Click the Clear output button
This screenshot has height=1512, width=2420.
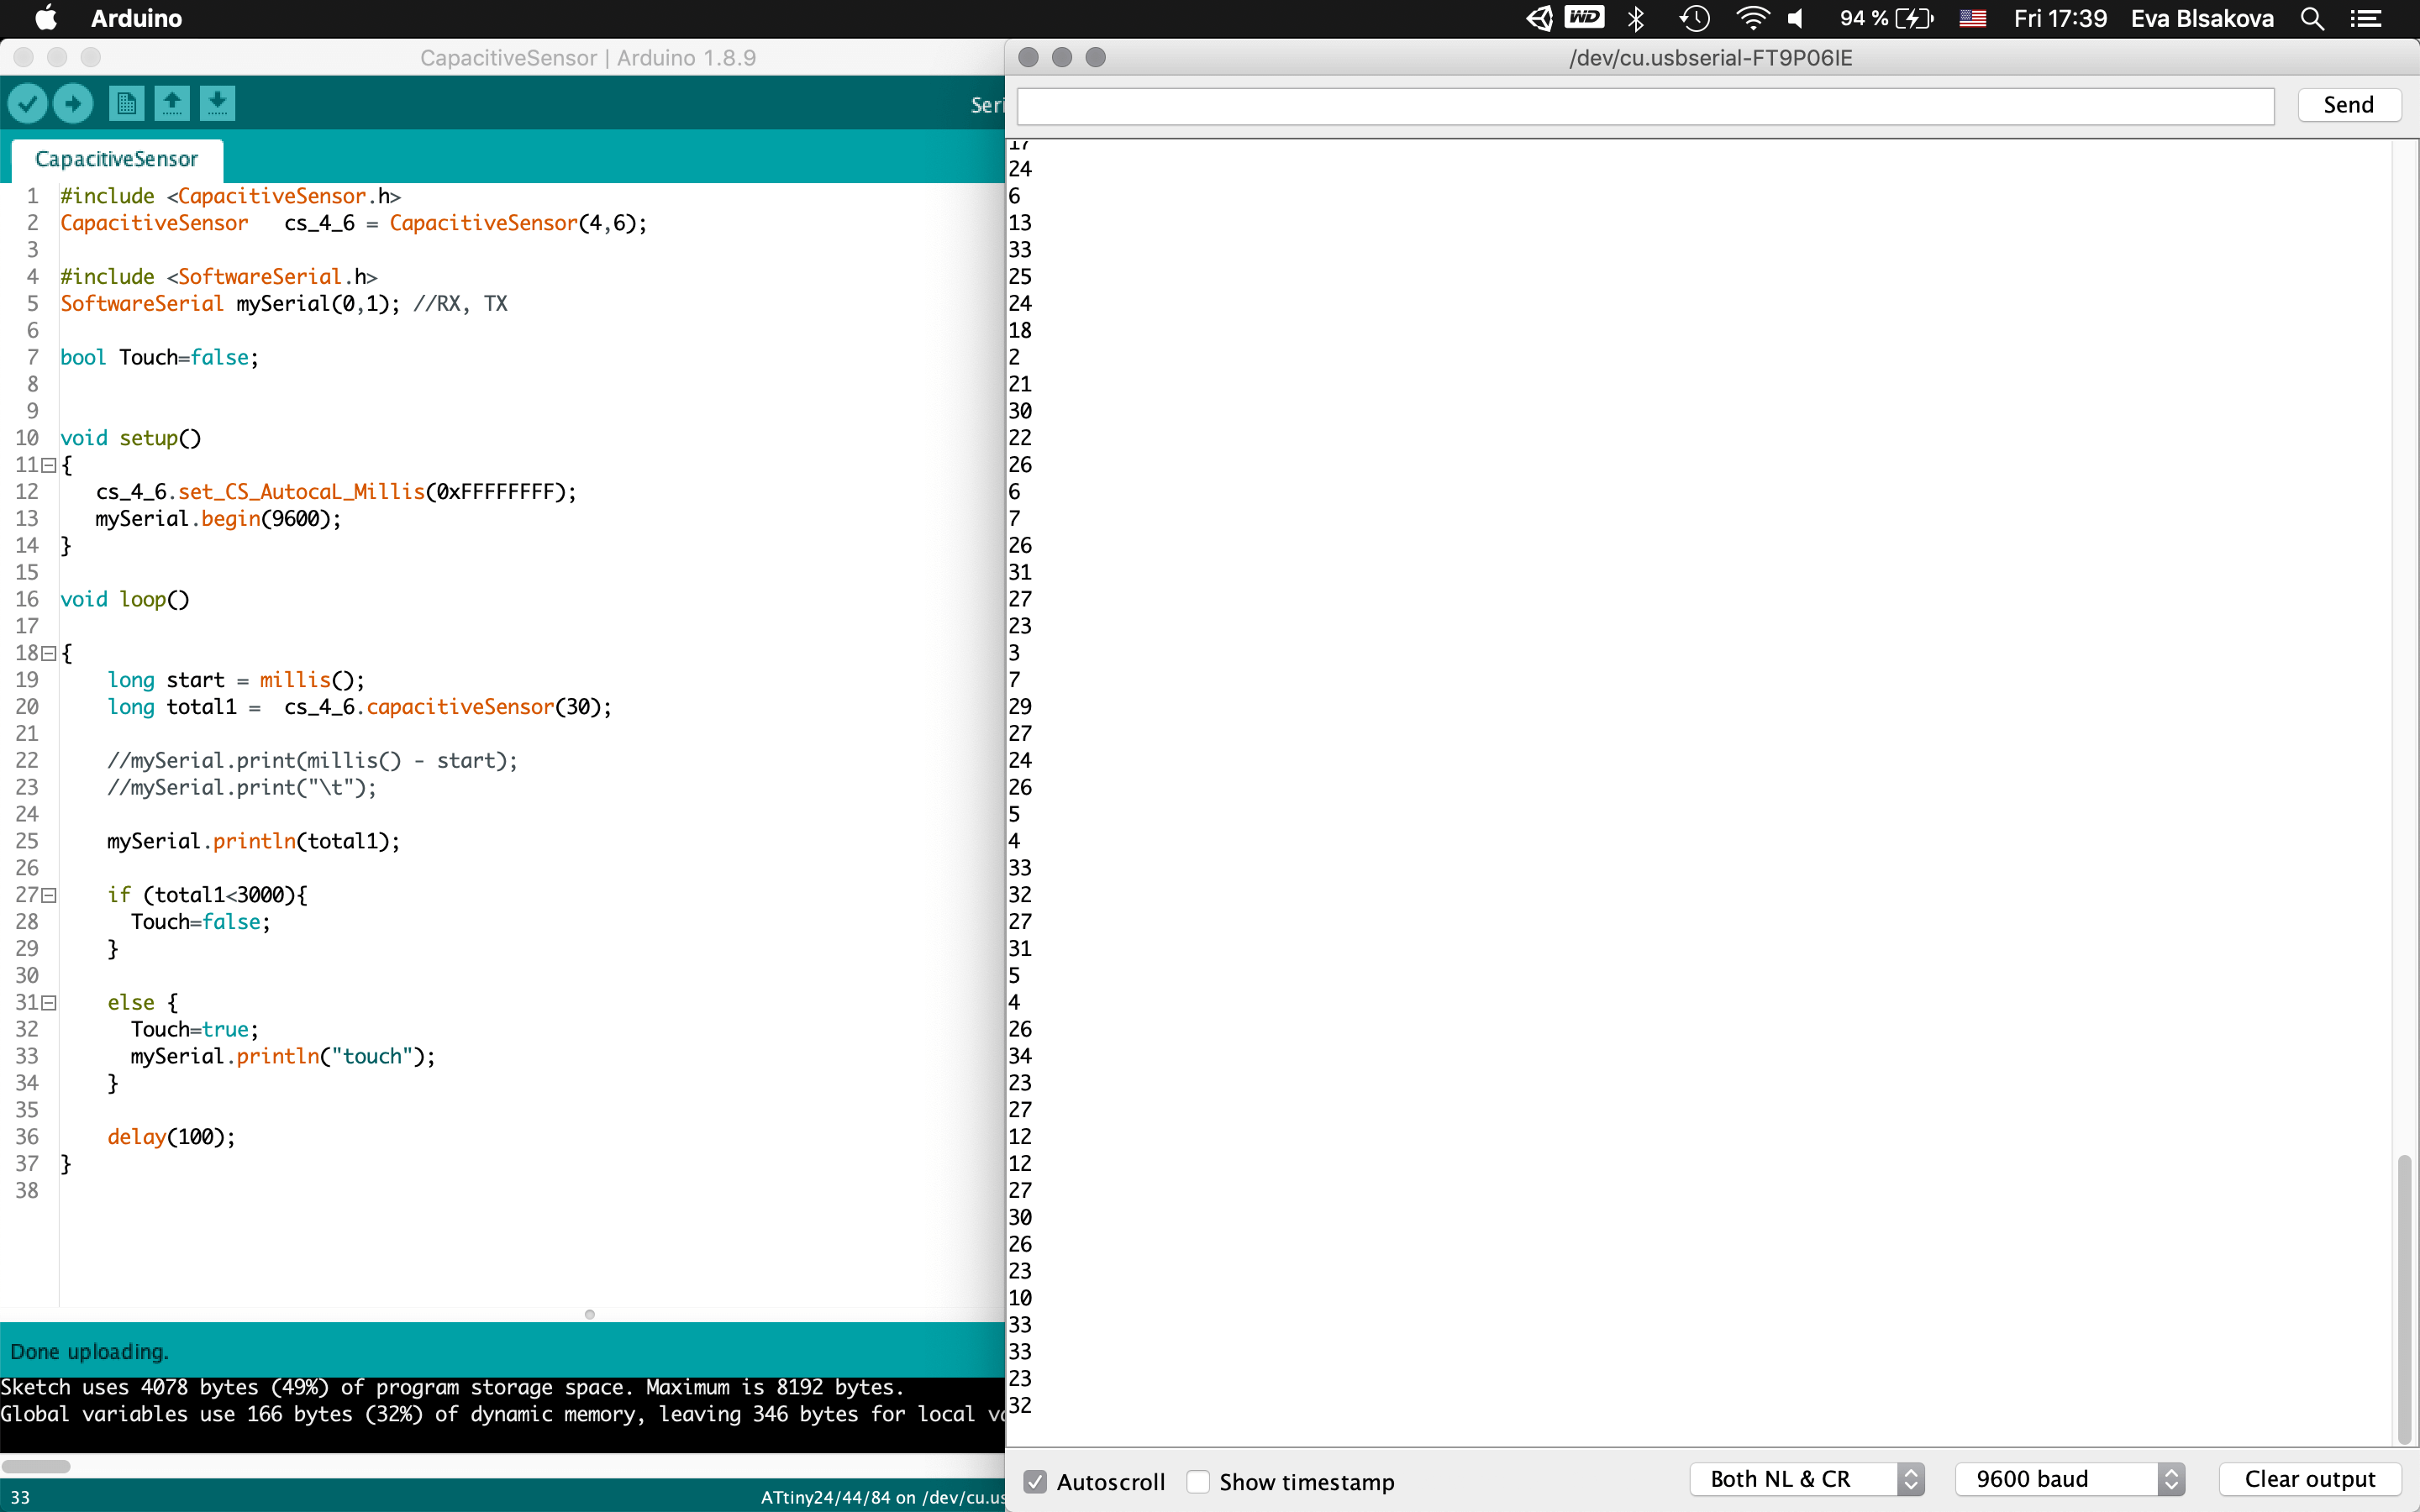2309,1479
